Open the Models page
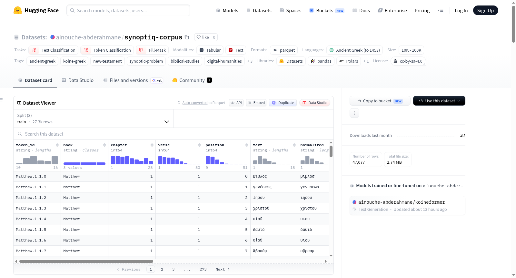 pyautogui.click(x=227, y=10)
